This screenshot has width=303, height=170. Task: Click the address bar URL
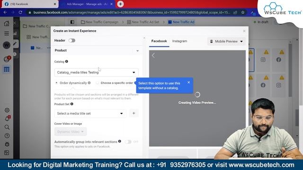132,13
